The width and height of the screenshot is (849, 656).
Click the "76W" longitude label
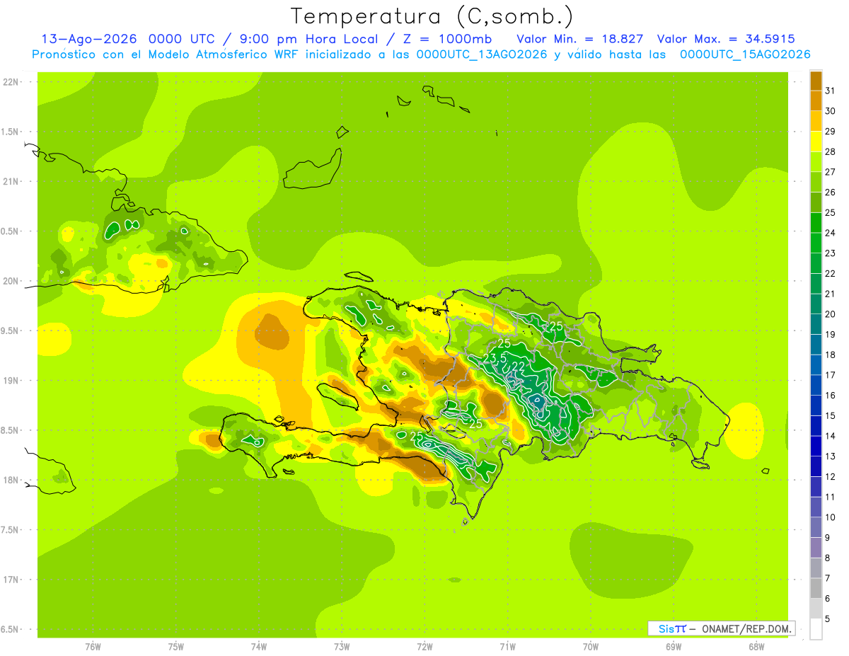93,647
